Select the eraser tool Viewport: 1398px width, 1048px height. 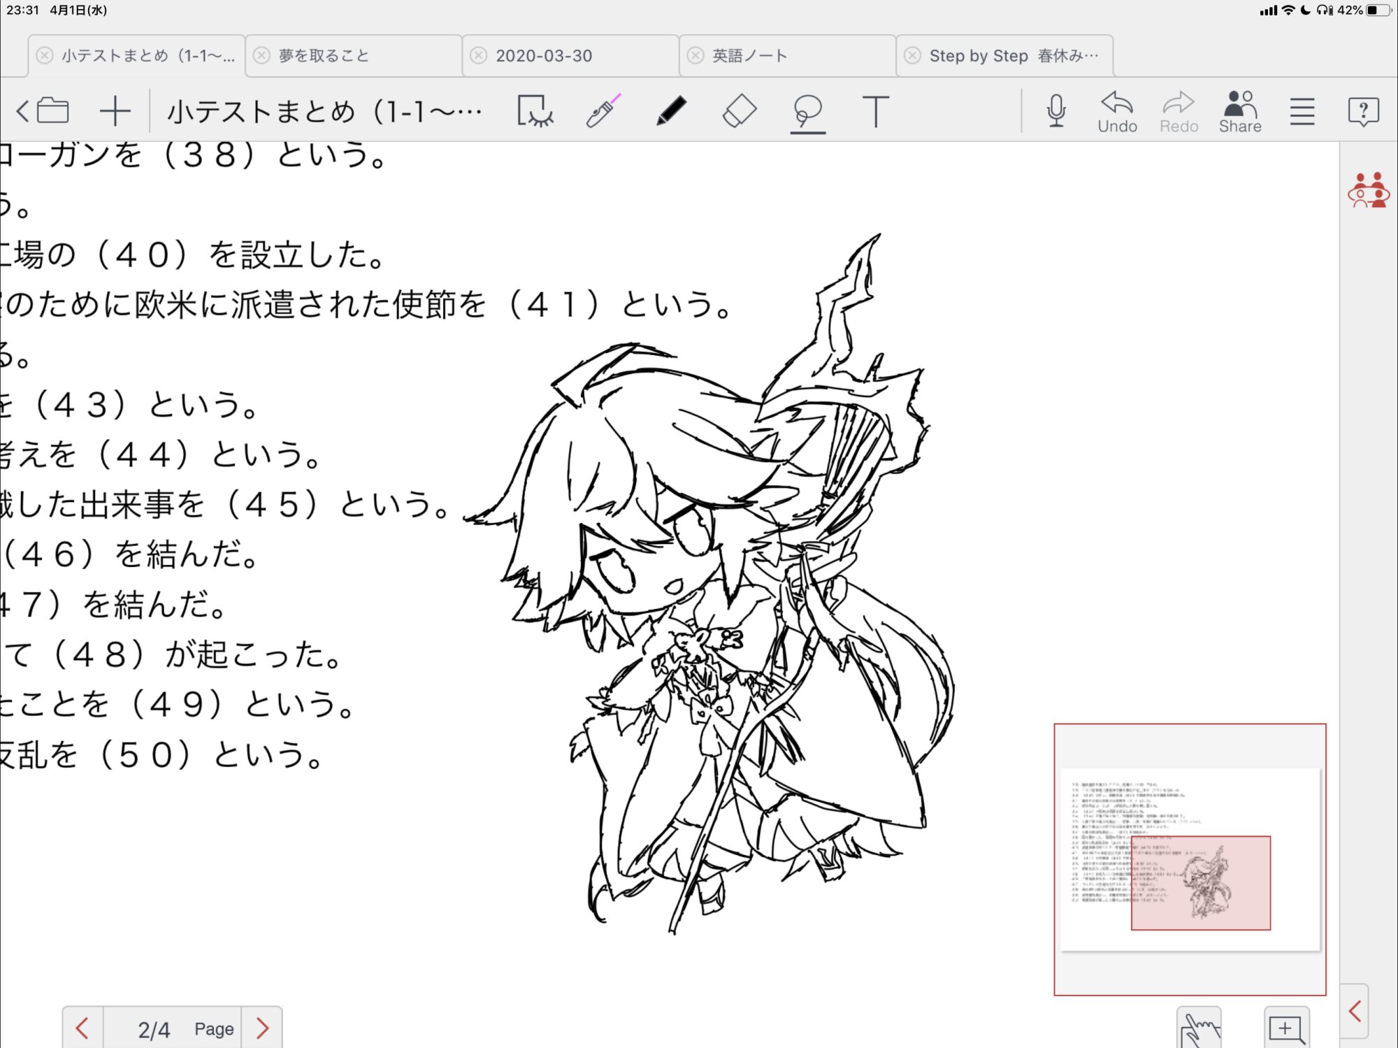(x=739, y=112)
